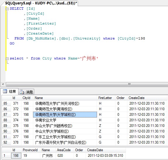Screen dimensions: 168x160
Task: Click the GO keyword in the editor
Action: (12, 43)
